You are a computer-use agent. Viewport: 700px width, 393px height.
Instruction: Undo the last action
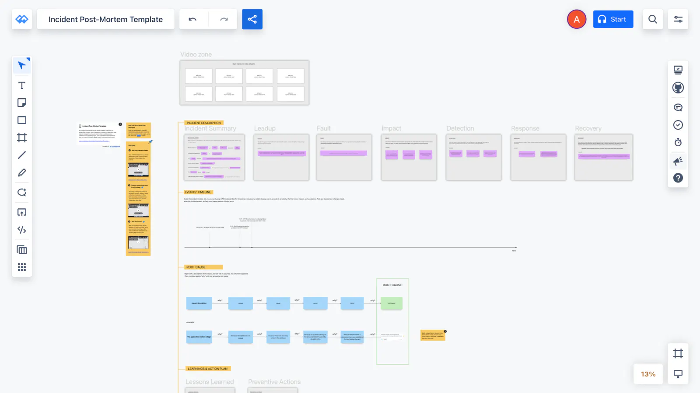click(x=192, y=19)
